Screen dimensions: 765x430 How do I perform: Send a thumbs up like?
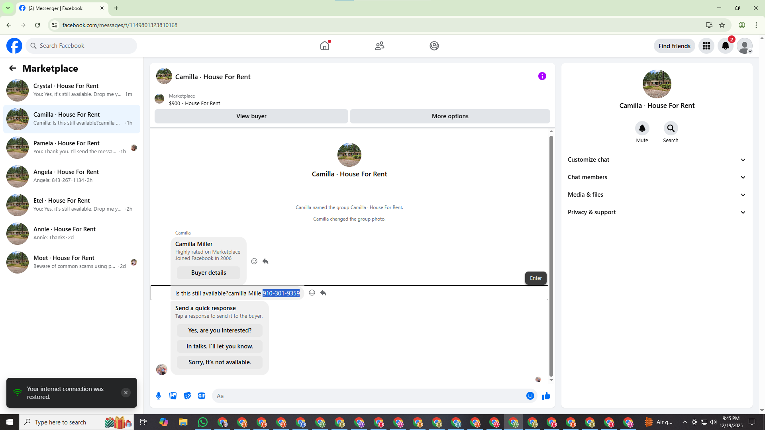pyautogui.click(x=546, y=396)
